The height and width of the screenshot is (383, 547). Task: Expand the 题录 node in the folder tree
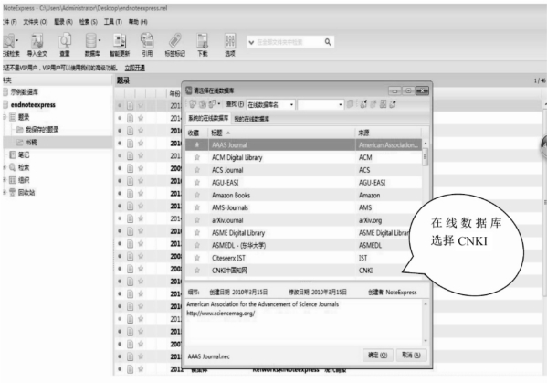(5, 117)
